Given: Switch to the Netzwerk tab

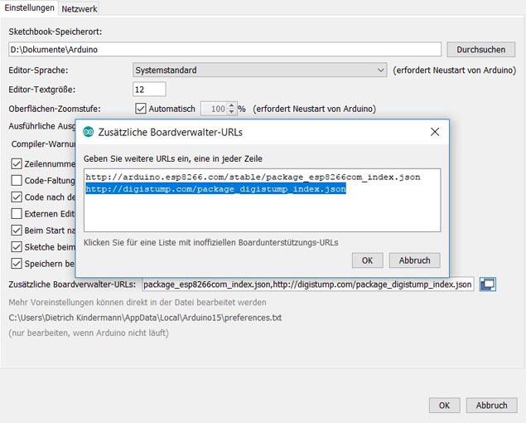Looking at the screenshot, I should click(80, 9).
